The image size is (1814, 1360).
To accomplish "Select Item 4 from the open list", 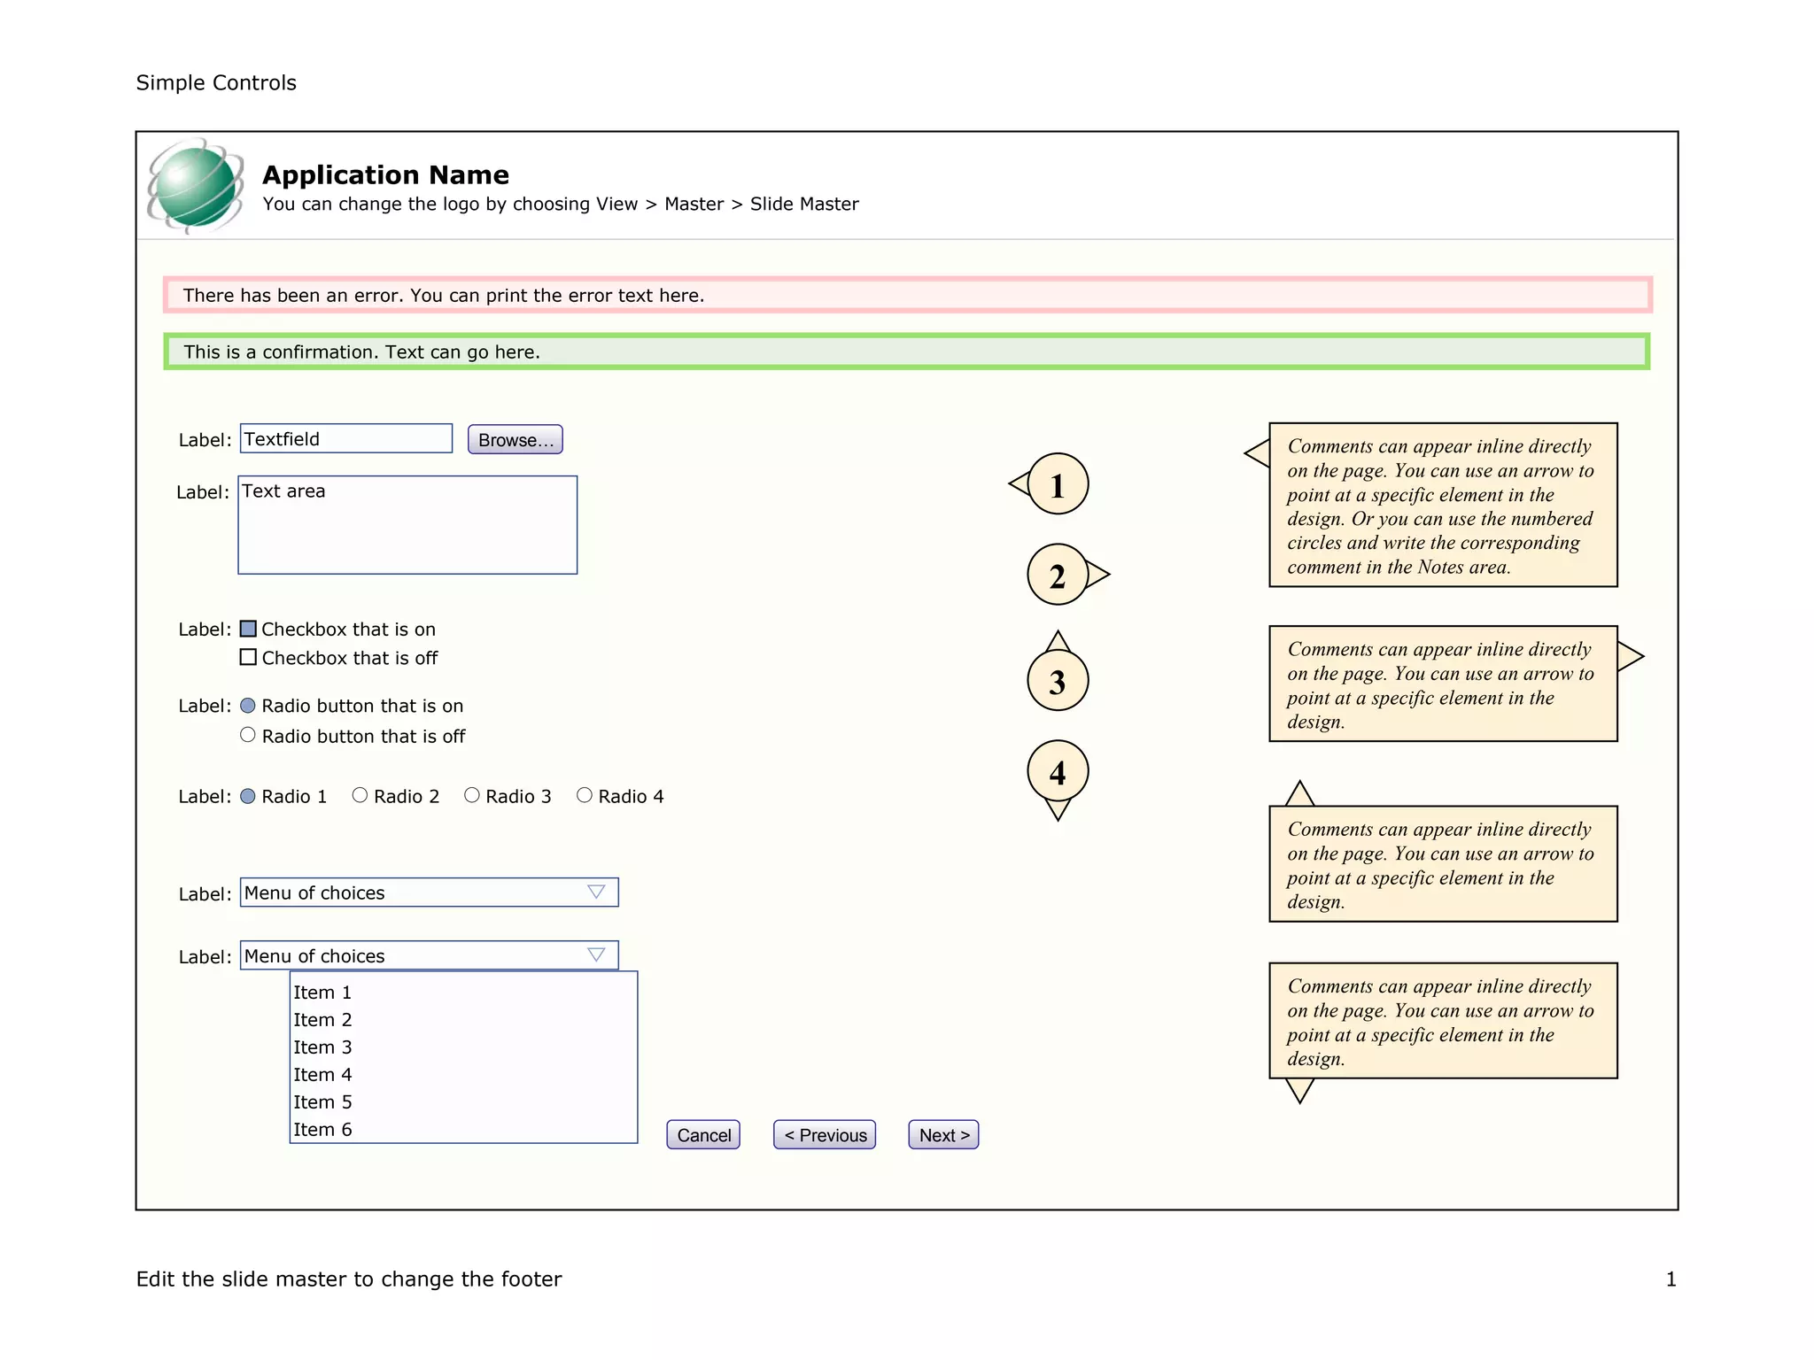I will pyautogui.click(x=322, y=1074).
